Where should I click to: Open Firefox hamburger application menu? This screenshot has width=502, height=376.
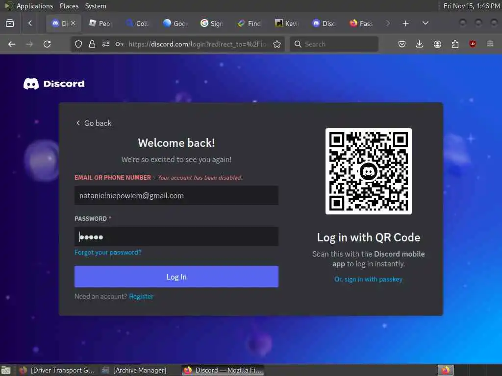[x=490, y=44]
